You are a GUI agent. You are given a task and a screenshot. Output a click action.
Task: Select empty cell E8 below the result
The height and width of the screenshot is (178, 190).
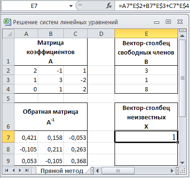[x=146, y=149]
